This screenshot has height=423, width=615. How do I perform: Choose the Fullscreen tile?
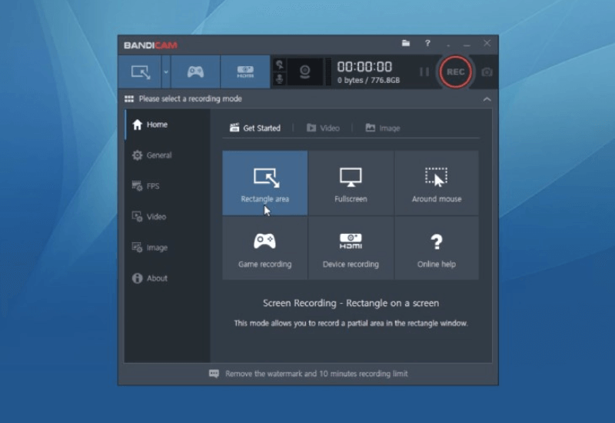coord(351,183)
